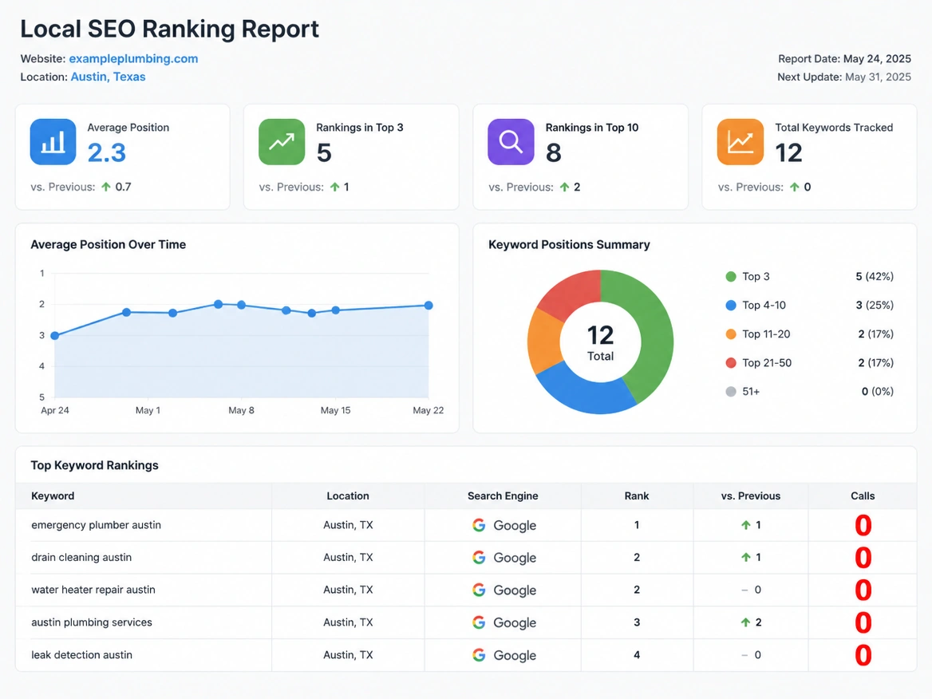Screen dimensions: 932x699
Task: Sort by the vs. Previous column header
Action: click(751, 496)
